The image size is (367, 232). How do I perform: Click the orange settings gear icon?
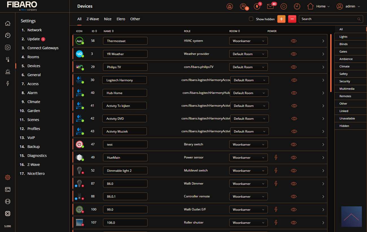tap(8, 177)
